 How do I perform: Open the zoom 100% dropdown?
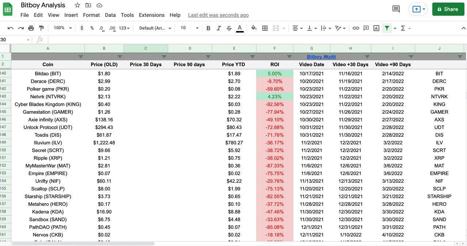coord(63,28)
